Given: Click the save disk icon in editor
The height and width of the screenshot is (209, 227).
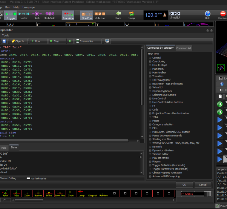Looking at the screenshot, I should (x=4, y=41).
